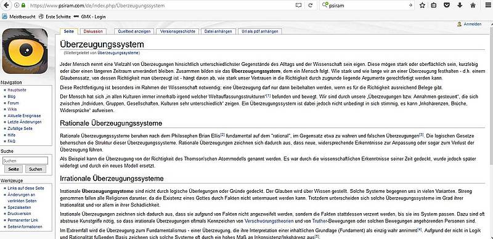The height and width of the screenshot is (239, 493).
Task: Open the Seiteninformationen link
Action: pos(25,227)
